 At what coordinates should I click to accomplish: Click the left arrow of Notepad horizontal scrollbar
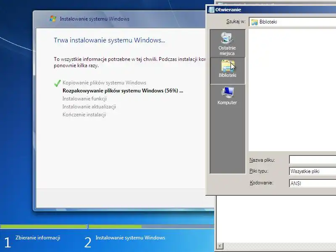[220, 246]
